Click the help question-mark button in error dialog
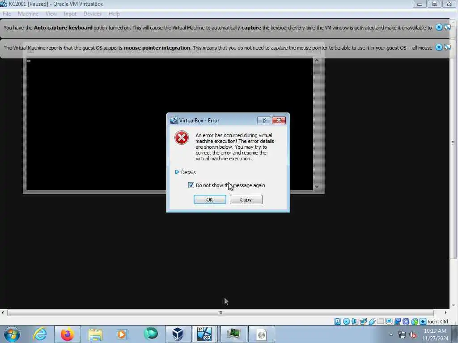 (264, 121)
